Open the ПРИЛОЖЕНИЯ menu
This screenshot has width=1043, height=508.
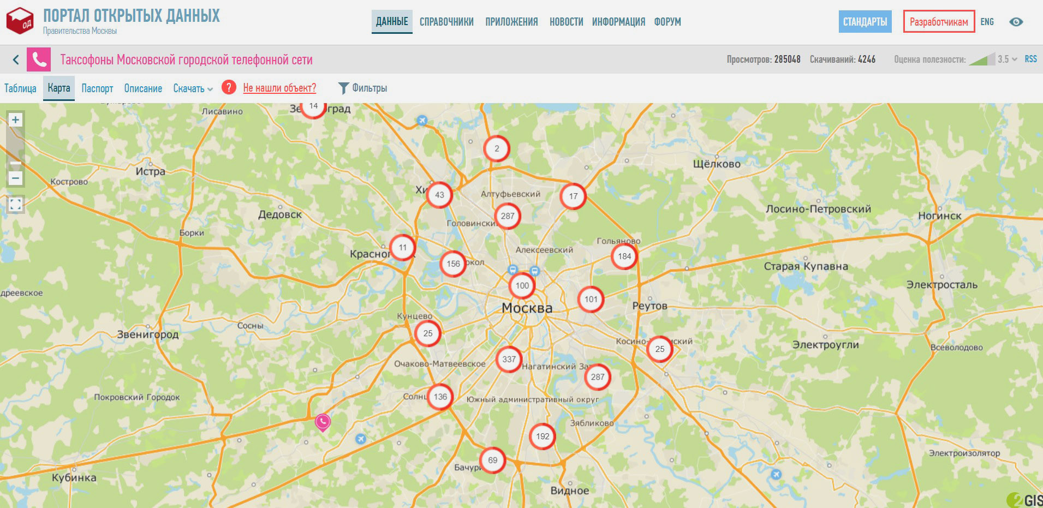(x=511, y=22)
